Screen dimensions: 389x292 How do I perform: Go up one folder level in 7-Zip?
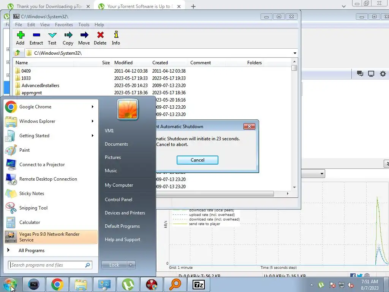[x=17, y=53]
